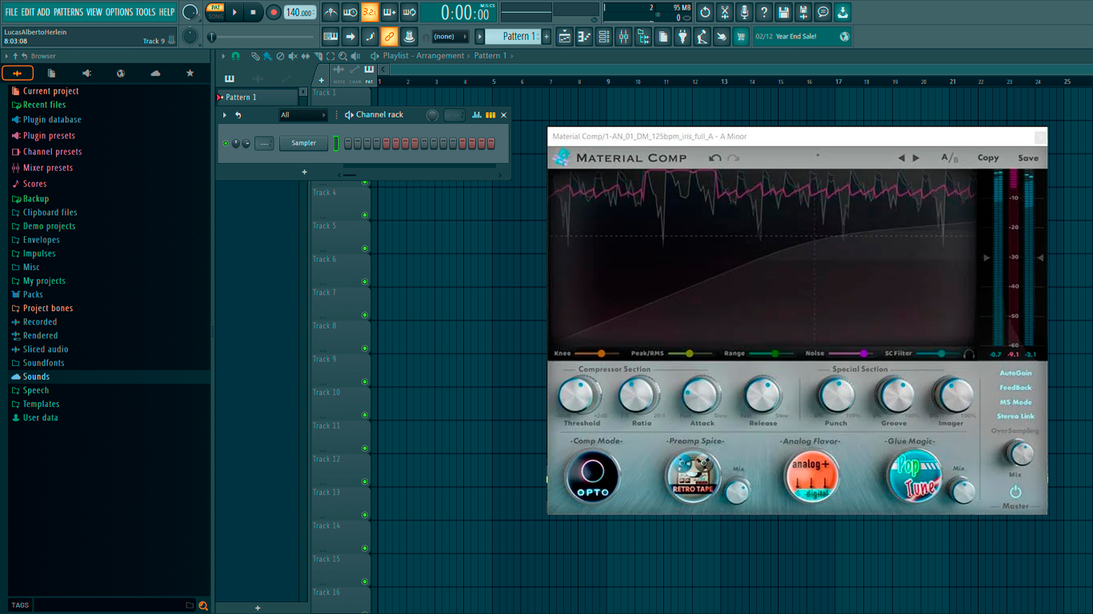Open the Mixer view icon

click(623, 36)
